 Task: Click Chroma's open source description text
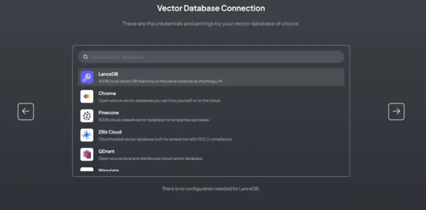pos(160,100)
